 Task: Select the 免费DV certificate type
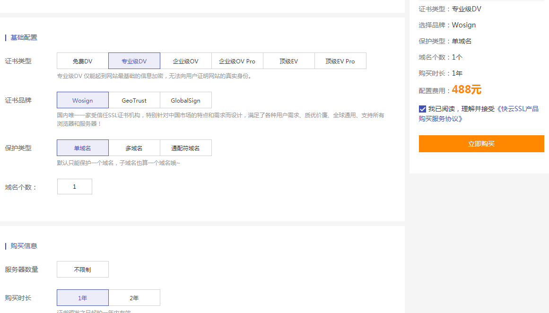pos(82,61)
